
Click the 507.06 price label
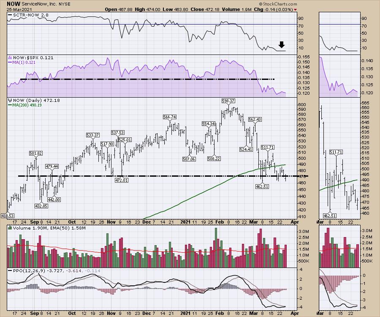tap(189, 159)
